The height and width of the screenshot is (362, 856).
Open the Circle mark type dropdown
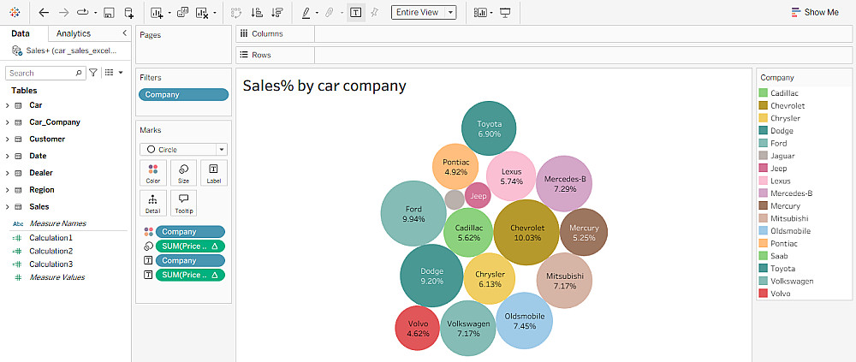[183, 149]
